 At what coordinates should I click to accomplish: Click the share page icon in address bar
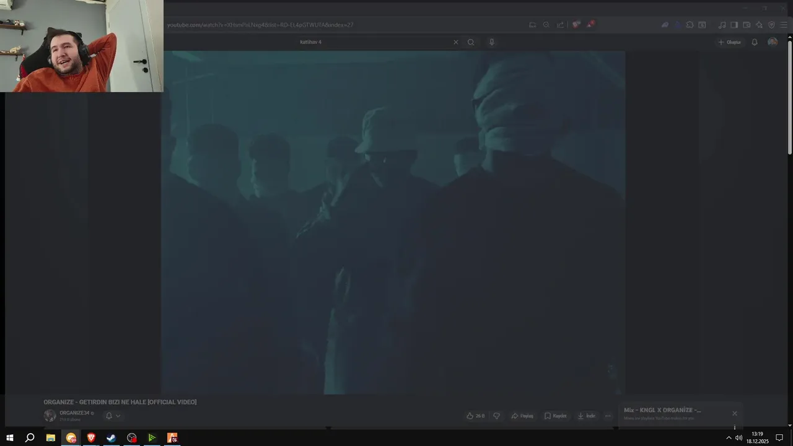(x=560, y=25)
